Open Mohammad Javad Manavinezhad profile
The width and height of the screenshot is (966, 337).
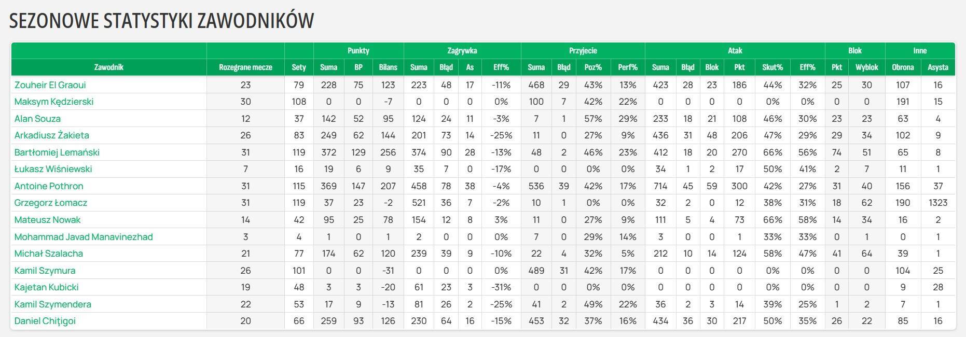coord(84,237)
